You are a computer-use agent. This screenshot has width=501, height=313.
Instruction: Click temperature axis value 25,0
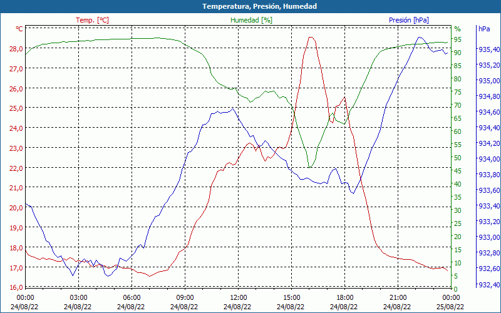(17, 108)
